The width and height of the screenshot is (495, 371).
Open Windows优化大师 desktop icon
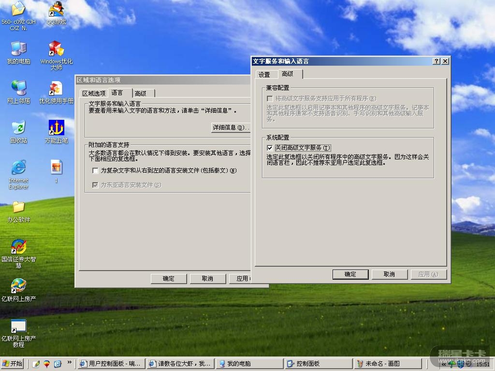pyautogui.click(x=56, y=50)
